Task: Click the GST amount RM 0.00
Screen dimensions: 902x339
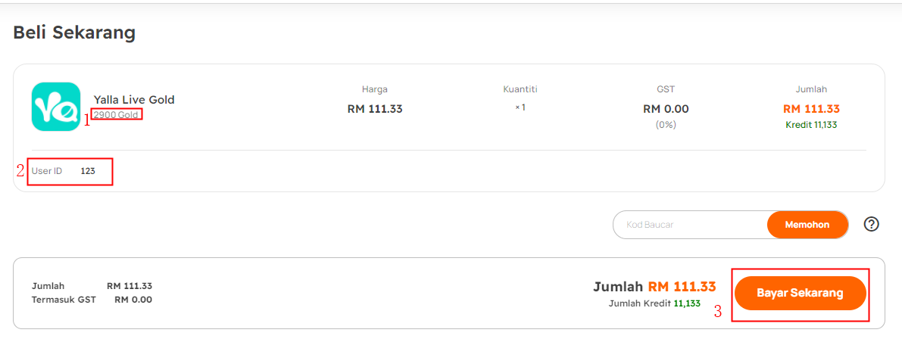Action: pos(666,109)
